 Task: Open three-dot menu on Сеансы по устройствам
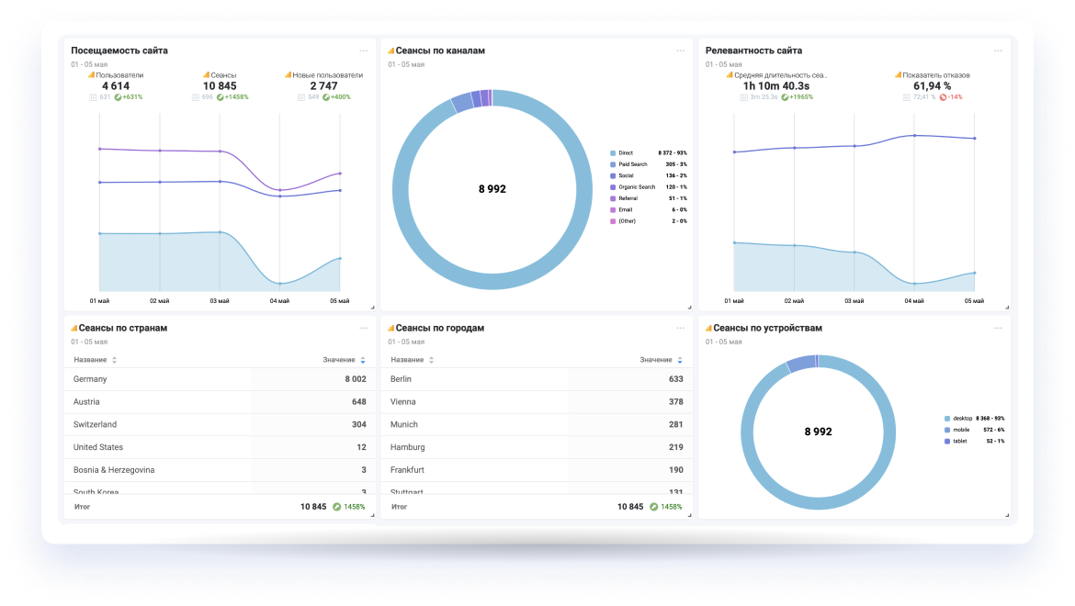(998, 328)
